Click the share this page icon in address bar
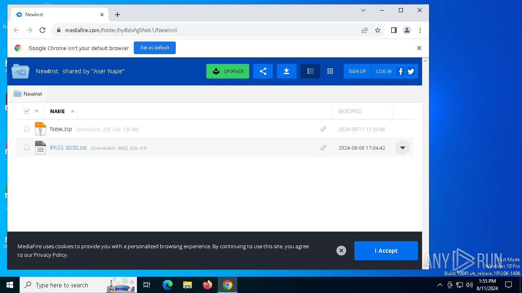 [365, 30]
